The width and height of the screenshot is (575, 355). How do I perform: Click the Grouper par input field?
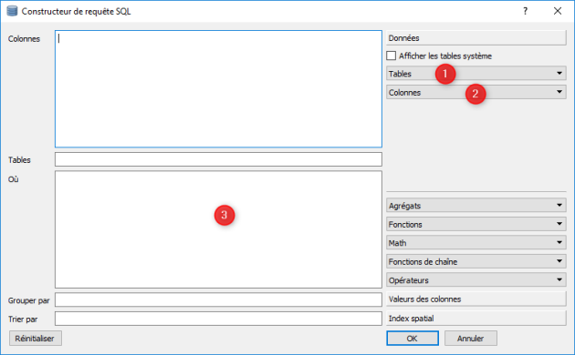coord(218,299)
